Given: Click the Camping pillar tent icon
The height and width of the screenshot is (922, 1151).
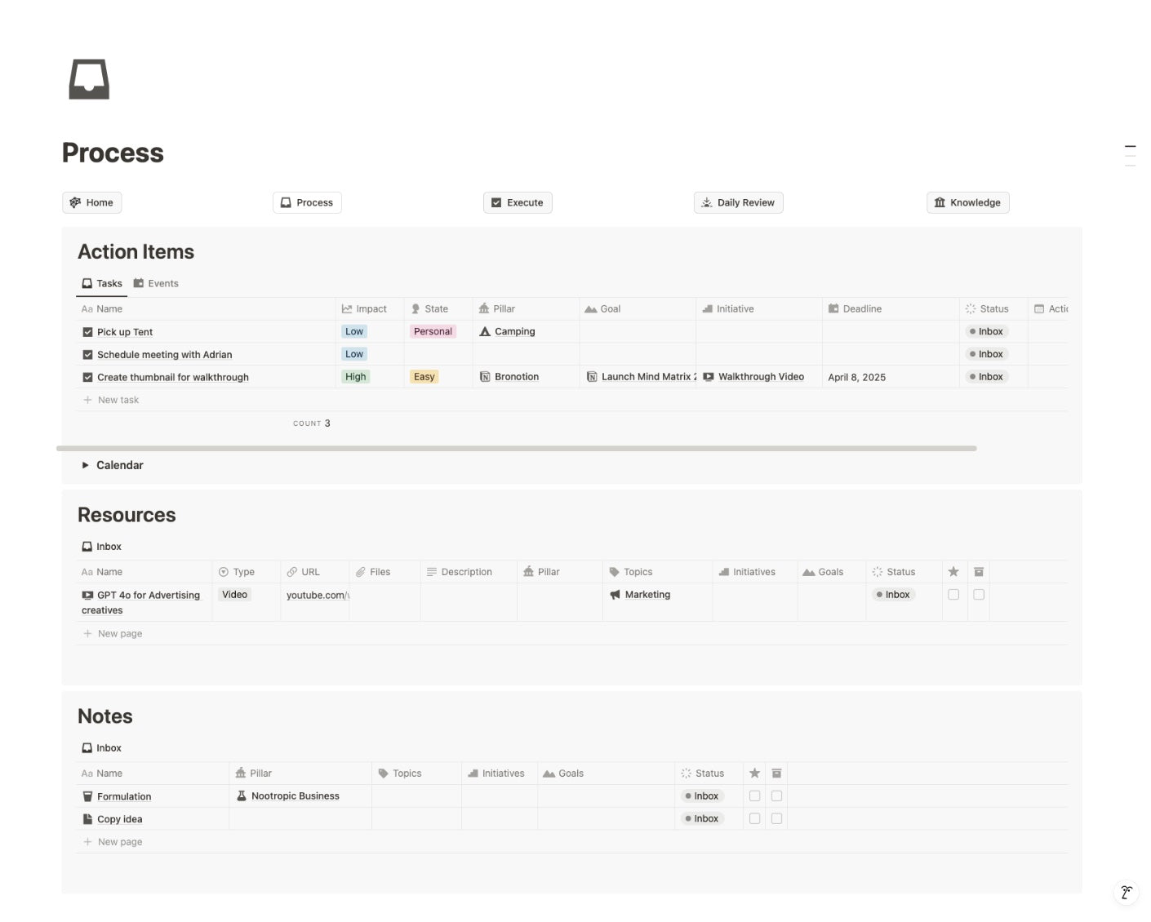Looking at the screenshot, I should [485, 331].
